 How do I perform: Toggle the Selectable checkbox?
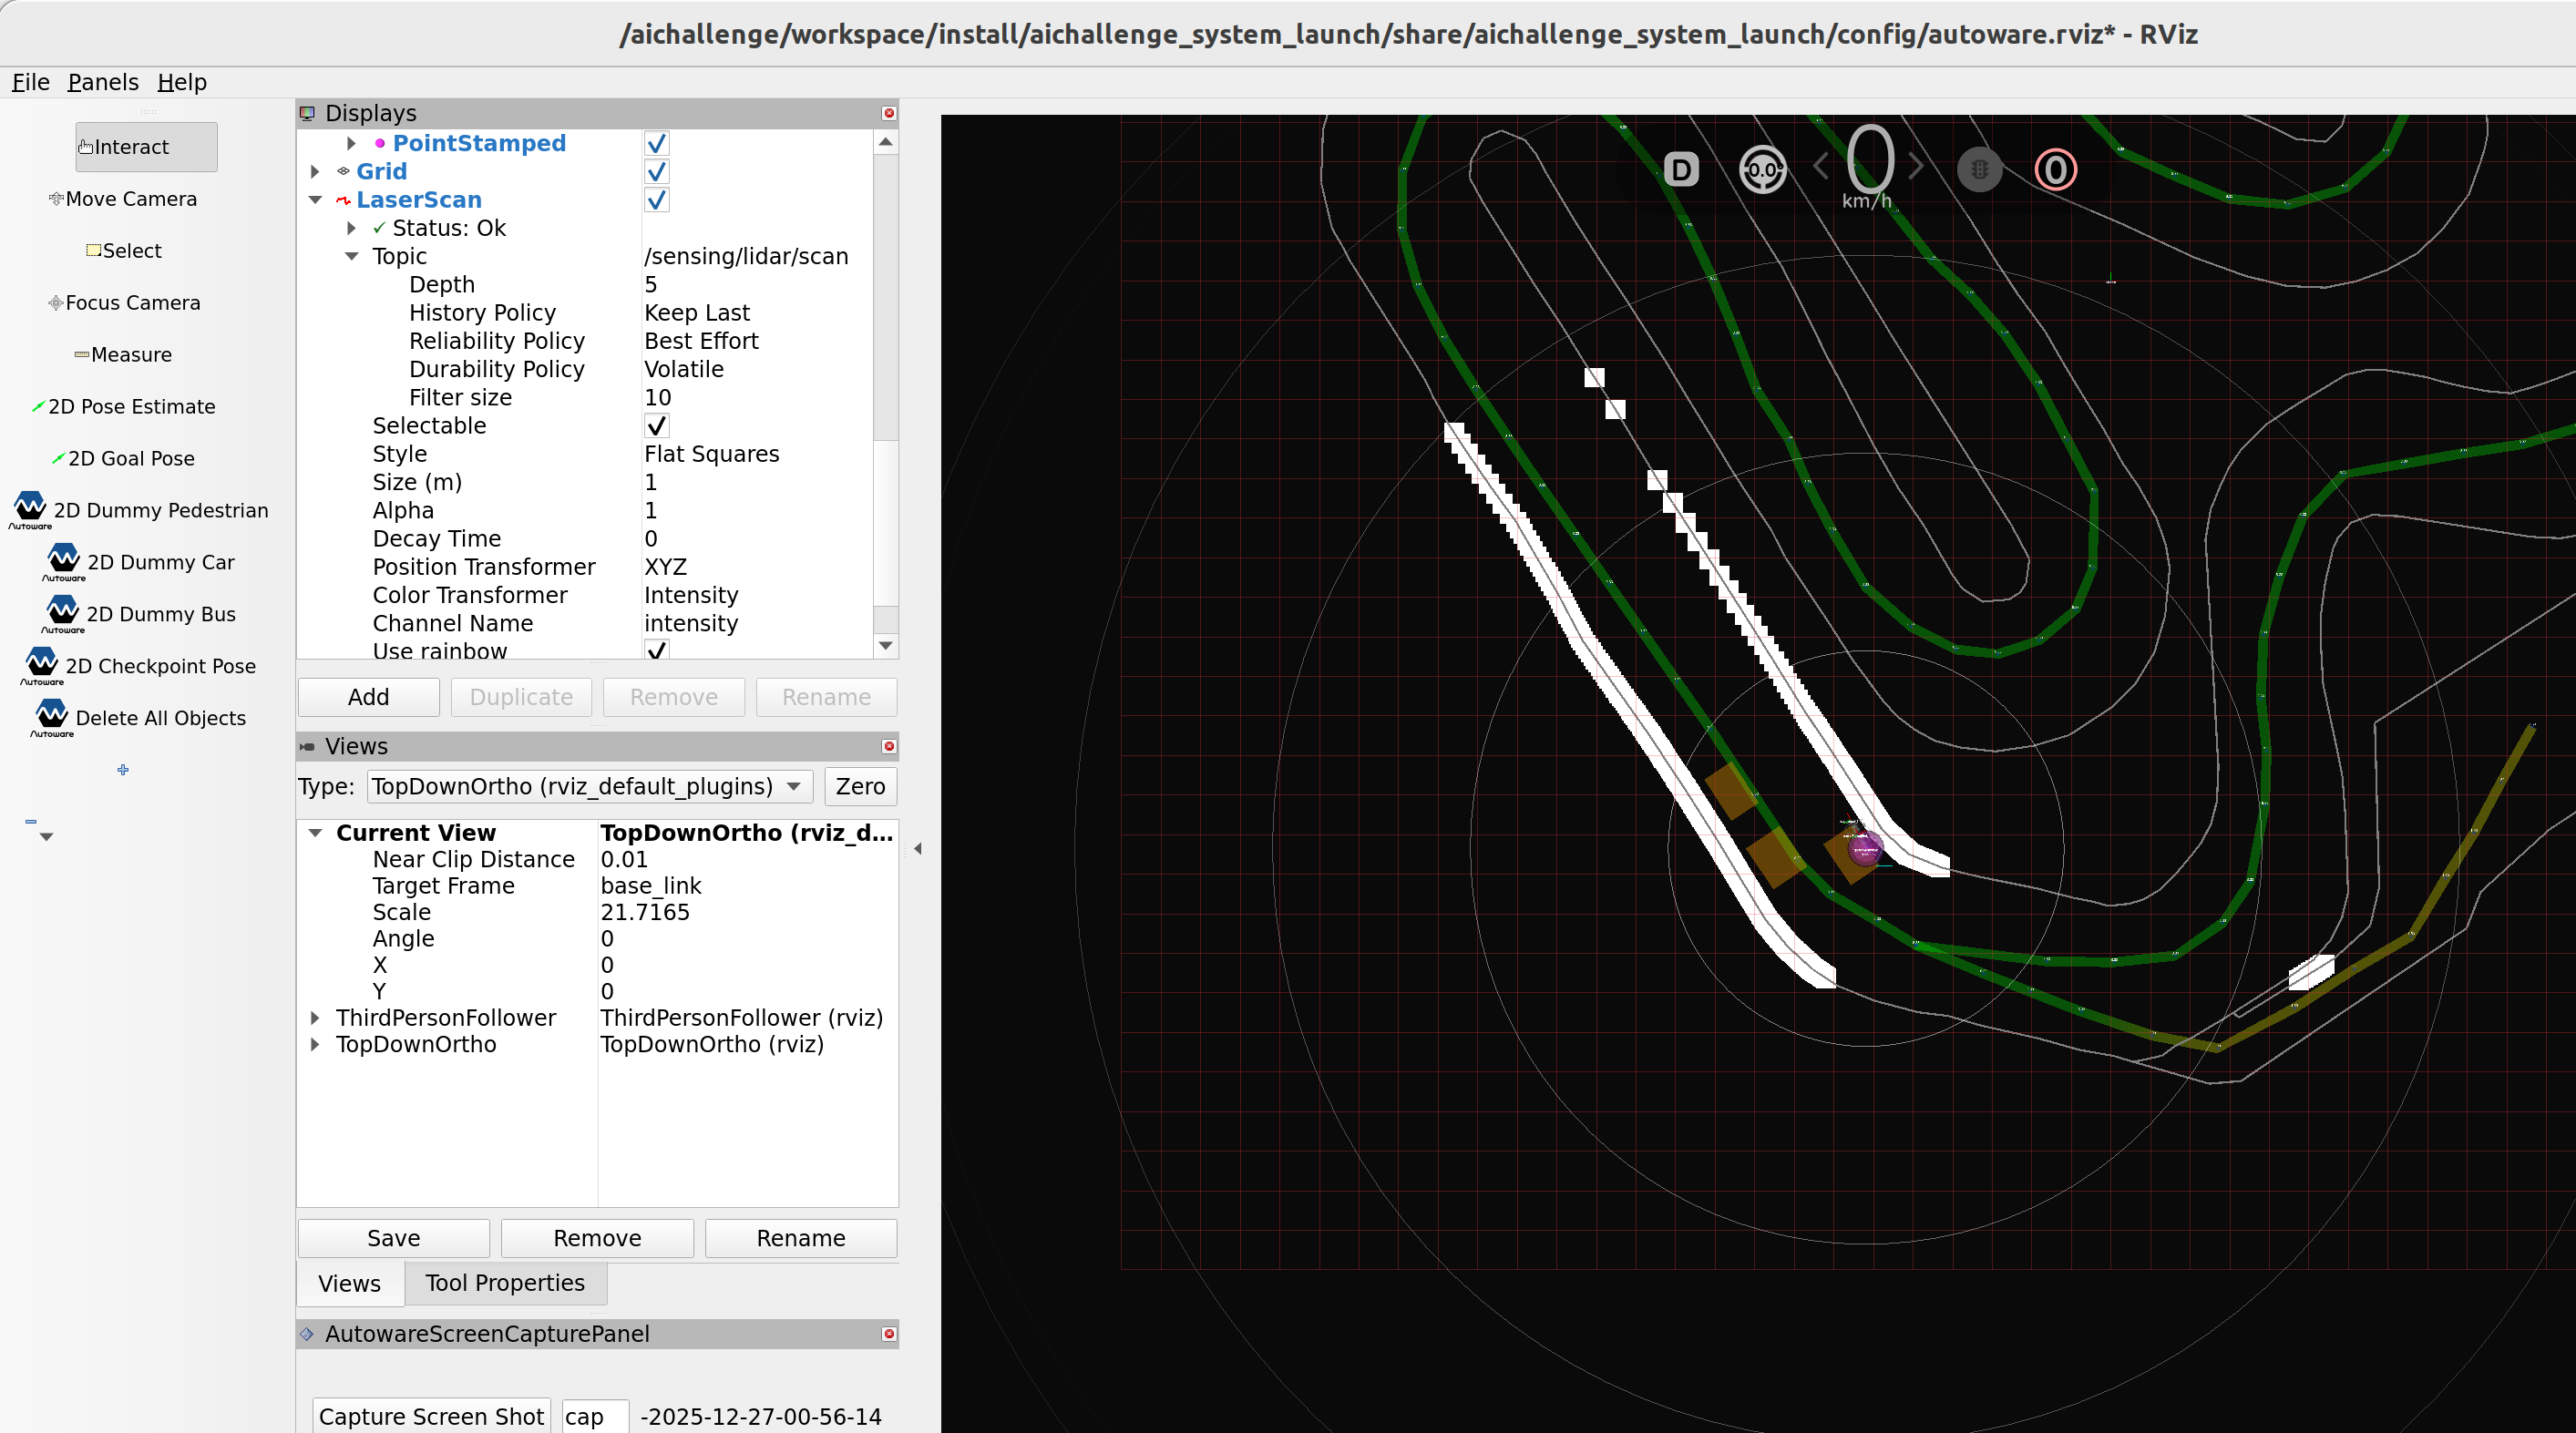[x=656, y=426]
